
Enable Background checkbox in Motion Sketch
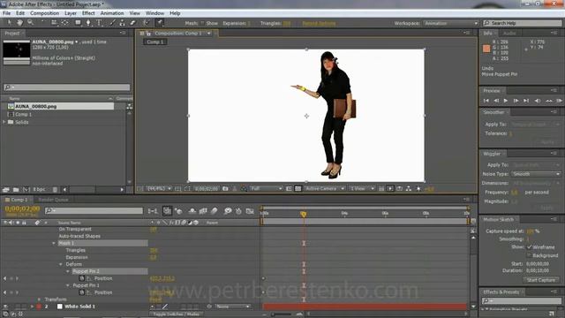click(530, 255)
